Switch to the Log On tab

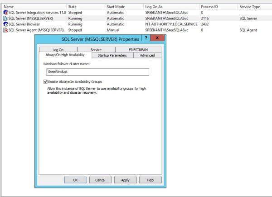(58, 49)
